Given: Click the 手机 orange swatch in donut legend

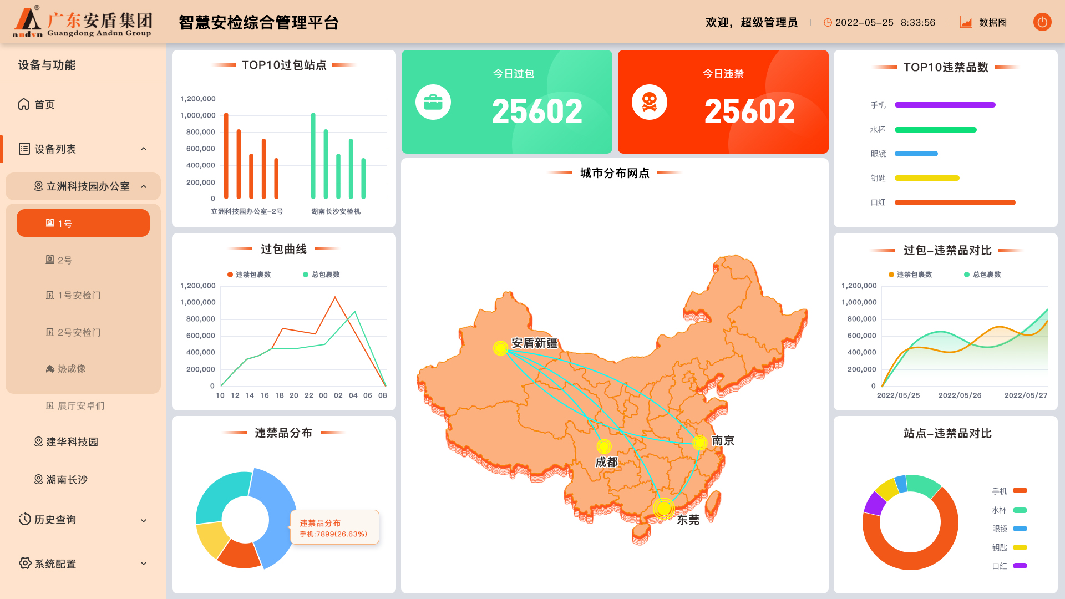Looking at the screenshot, I should [x=1020, y=490].
